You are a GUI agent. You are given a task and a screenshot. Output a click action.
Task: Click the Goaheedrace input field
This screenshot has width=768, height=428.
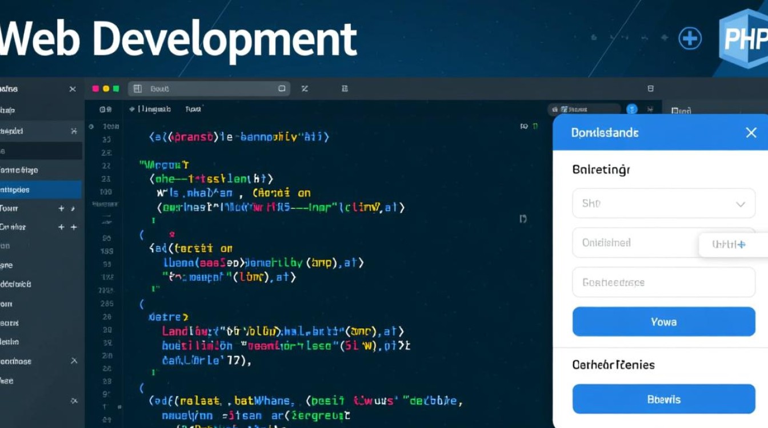663,282
